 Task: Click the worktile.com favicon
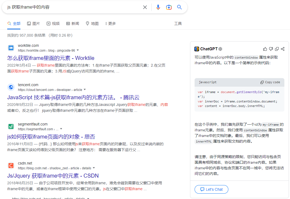(x=11, y=48)
